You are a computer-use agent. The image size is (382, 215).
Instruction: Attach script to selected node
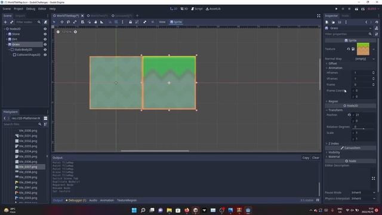tap(45, 22)
